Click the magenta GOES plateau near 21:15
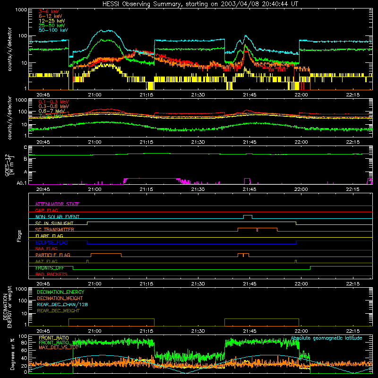 click(x=151, y=179)
